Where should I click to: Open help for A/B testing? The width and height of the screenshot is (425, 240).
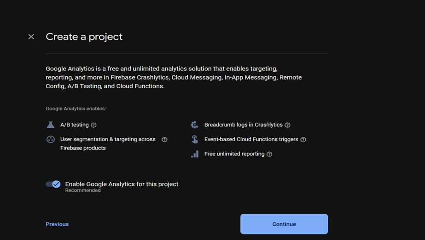[93, 125]
